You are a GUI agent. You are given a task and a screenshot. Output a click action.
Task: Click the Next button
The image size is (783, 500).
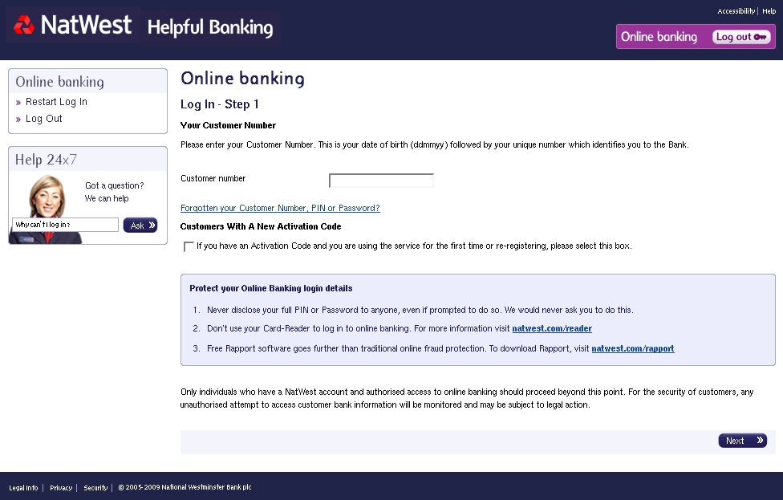click(x=743, y=441)
